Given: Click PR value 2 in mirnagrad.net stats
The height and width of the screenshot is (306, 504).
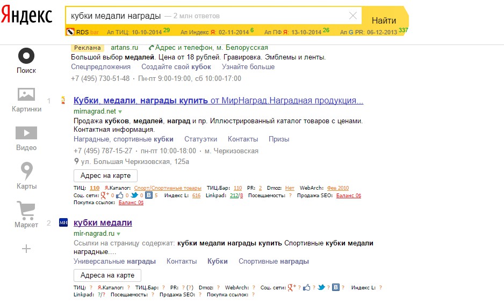Looking at the screenshot, I should click(x=261, y=188).
